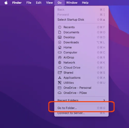Open the Edit menu
This screenshot has width=129, height=128.
coord(39,3)
